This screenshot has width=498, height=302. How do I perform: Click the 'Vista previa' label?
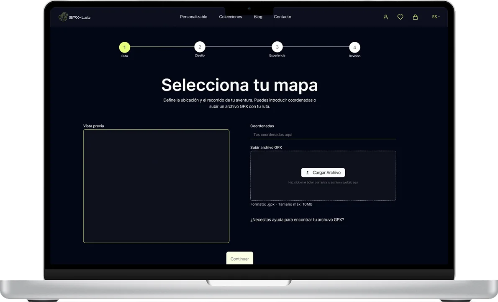[94, 126]
